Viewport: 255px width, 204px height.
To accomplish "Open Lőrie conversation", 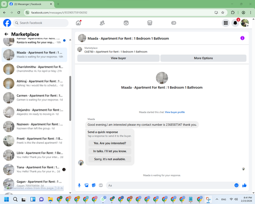I will click(34, 155).
